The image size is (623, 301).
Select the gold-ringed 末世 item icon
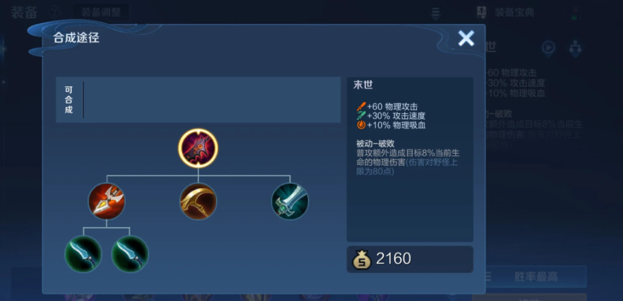[198, 147]
